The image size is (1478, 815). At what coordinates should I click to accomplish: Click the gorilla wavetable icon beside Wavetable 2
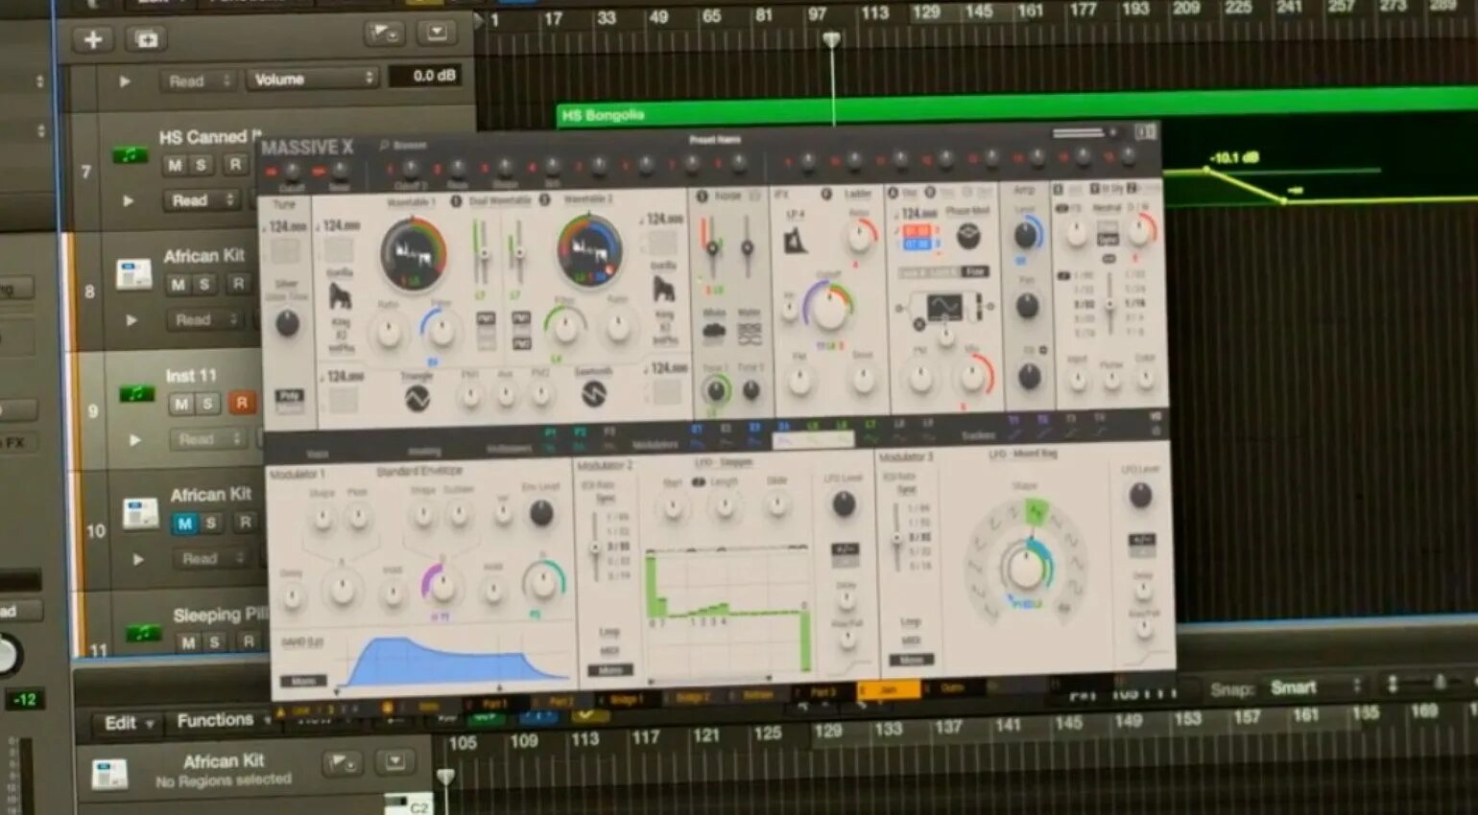663,289
